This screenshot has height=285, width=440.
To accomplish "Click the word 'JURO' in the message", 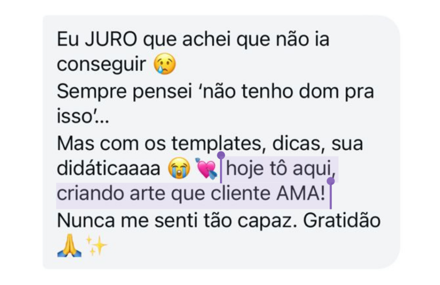I will pos(111,39).
